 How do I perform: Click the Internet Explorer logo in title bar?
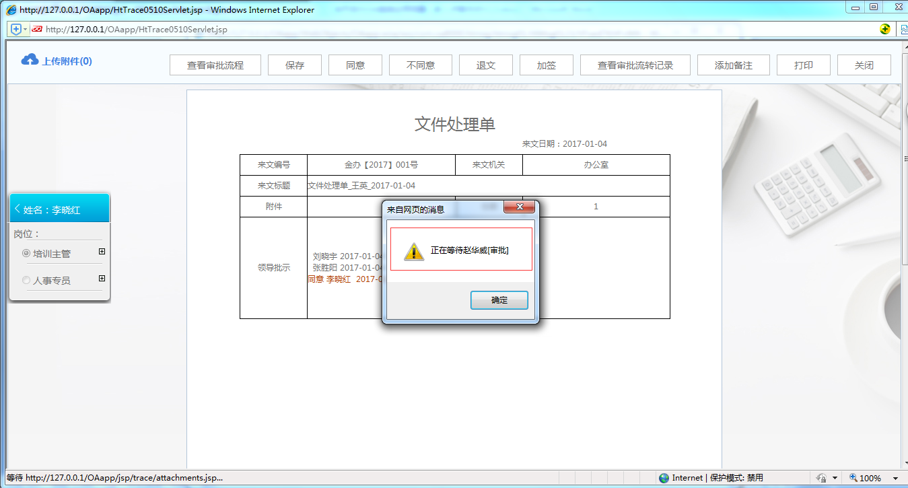[11, 9]
